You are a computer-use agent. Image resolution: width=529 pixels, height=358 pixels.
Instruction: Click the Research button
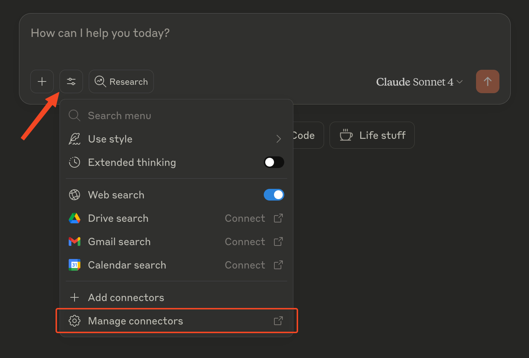click(x=121, y=81)
